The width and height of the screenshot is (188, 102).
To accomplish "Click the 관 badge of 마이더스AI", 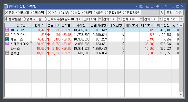I will pos(7,35).
